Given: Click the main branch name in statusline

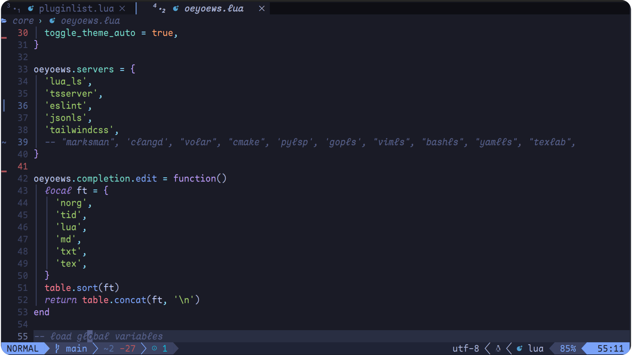Looking at the screenshot, I should pos(76,348).
